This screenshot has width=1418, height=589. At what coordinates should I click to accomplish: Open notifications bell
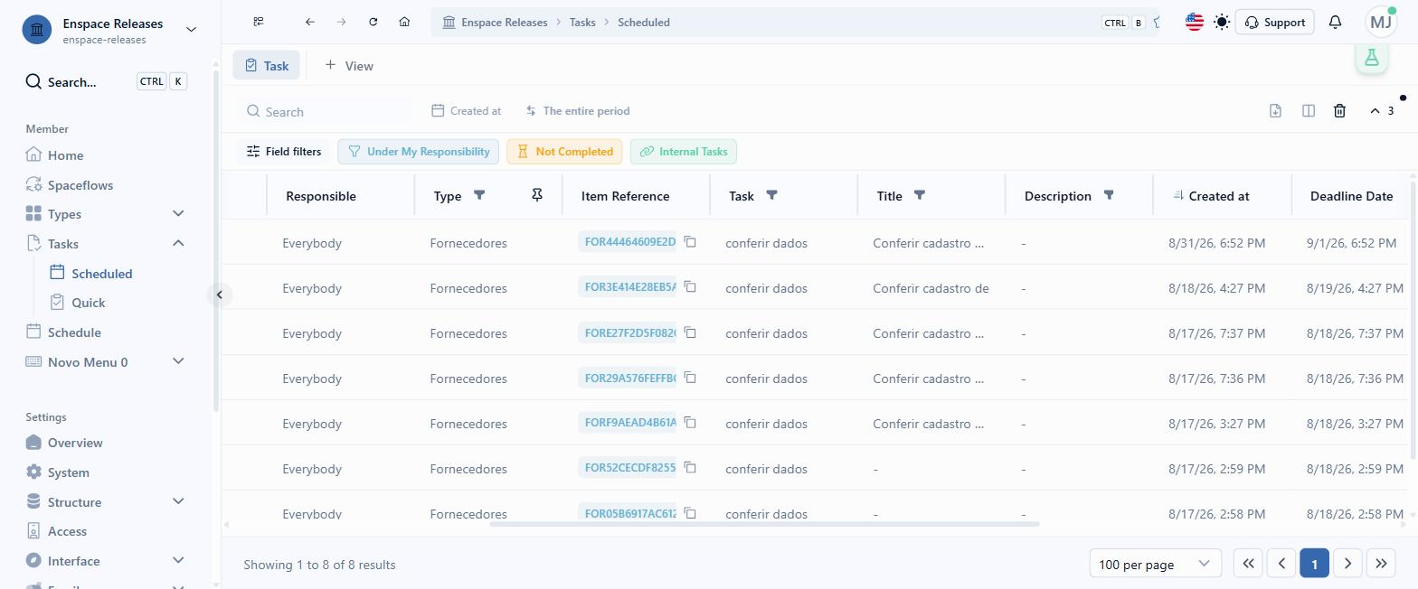(x=1335, y=22)
